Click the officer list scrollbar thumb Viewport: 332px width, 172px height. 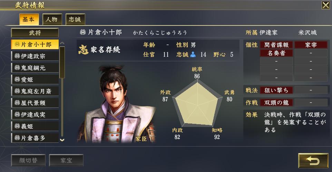tap(62, 63)
